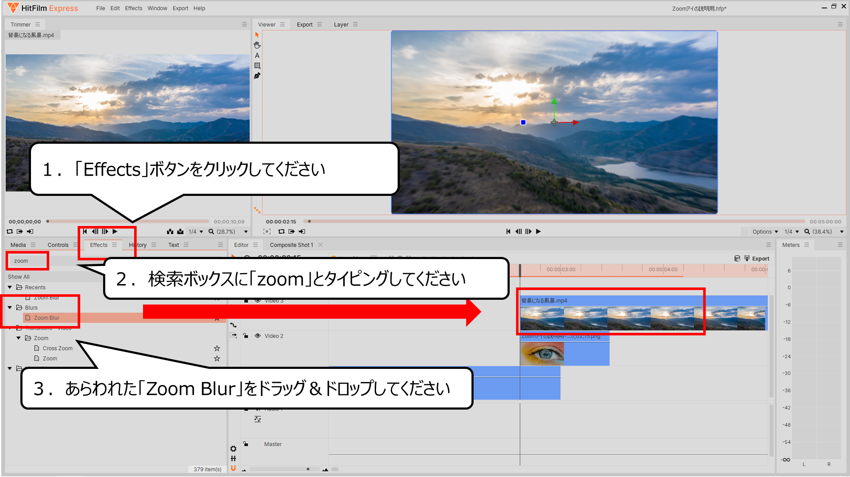Click Viewer set in point icon
The image size is (850, 477).
292,232
